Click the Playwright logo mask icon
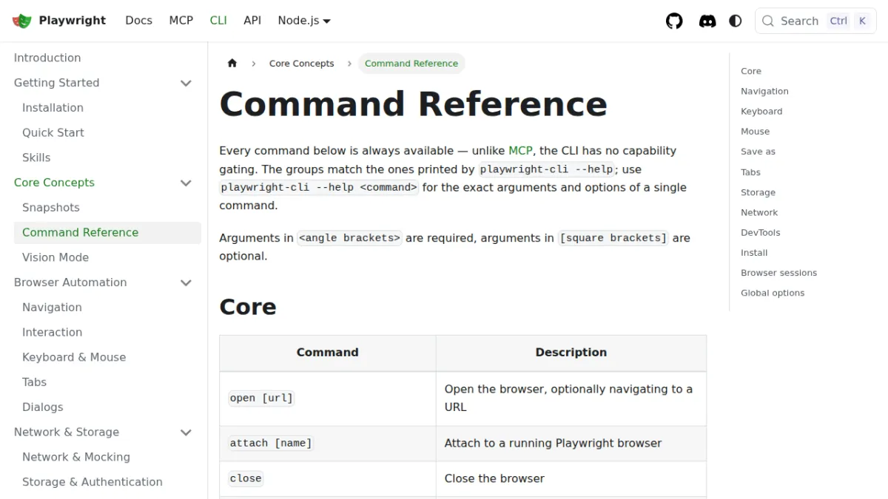888x499 pixels. click(x=22, y=21)
